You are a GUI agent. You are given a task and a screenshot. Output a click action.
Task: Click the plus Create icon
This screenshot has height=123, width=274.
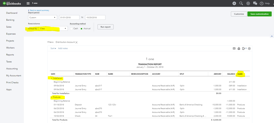234,3
